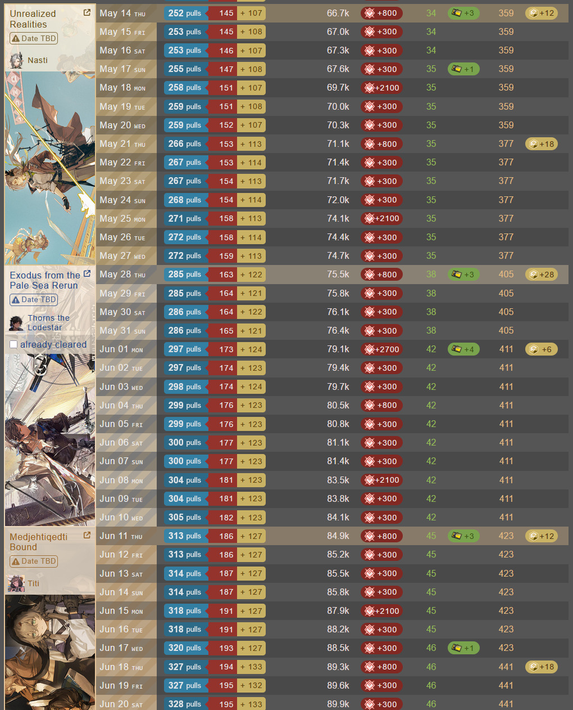Viewport: 573px width, 710px height.
Task: Click Nasti operator avatar icon
Action: 16,60
